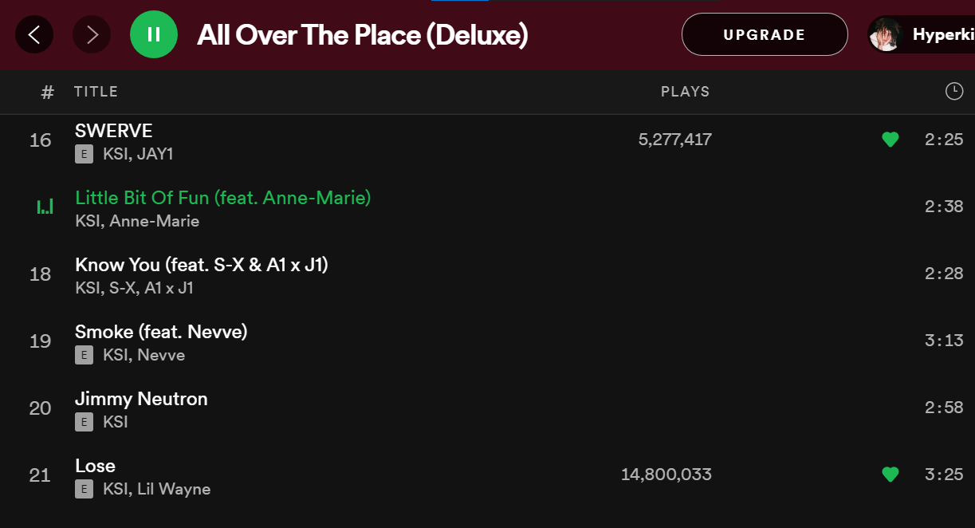Click the user avatar picture

pyautogui.click(x=886, y=34)
